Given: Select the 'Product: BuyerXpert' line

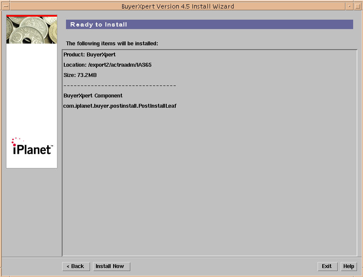Looking at the screenshot, I should 90,55.
